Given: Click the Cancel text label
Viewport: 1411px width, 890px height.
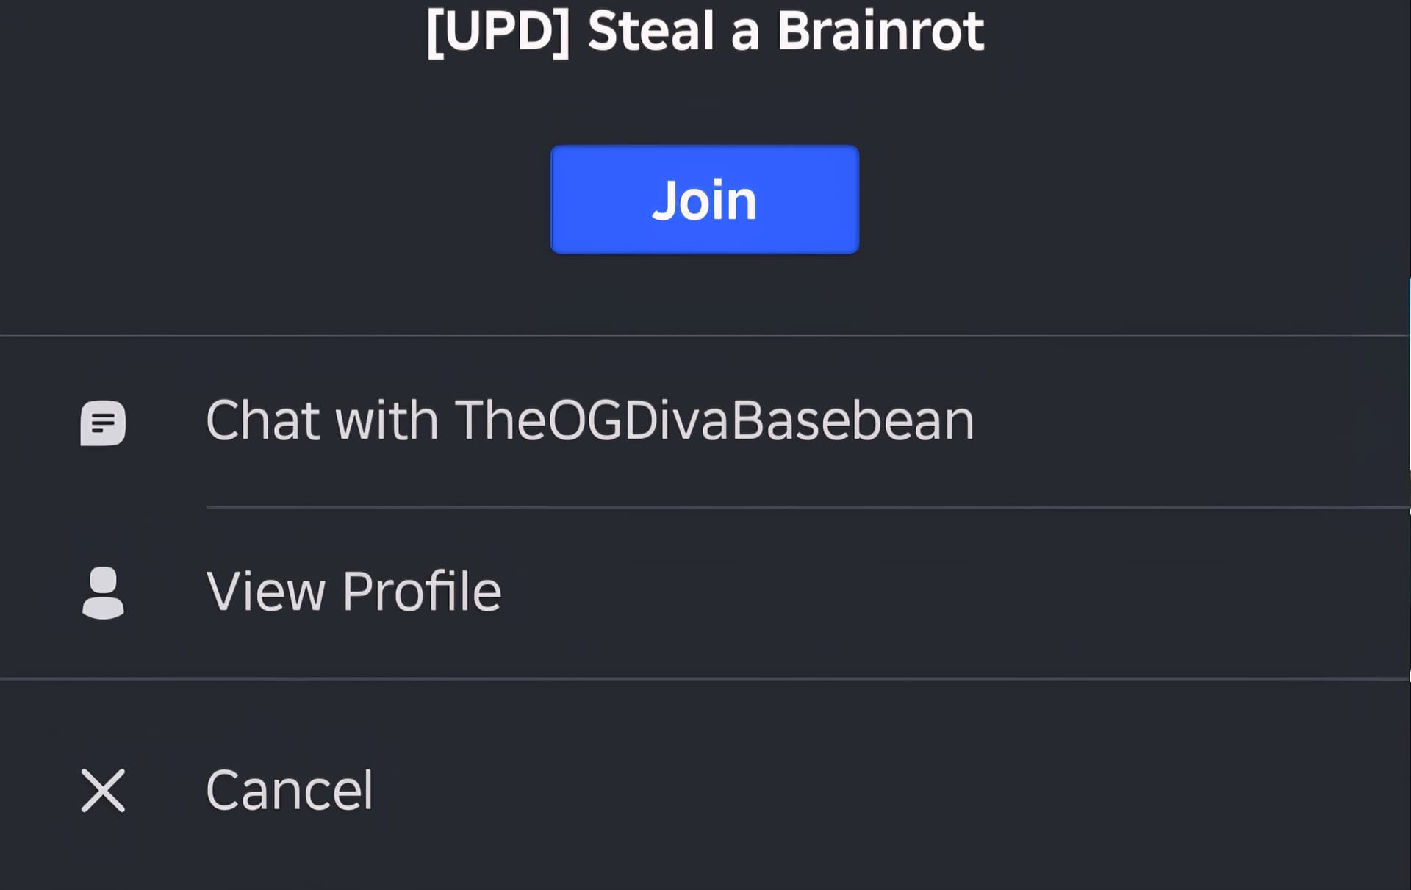Looking at the screenshot, I should tap(290, 791).
